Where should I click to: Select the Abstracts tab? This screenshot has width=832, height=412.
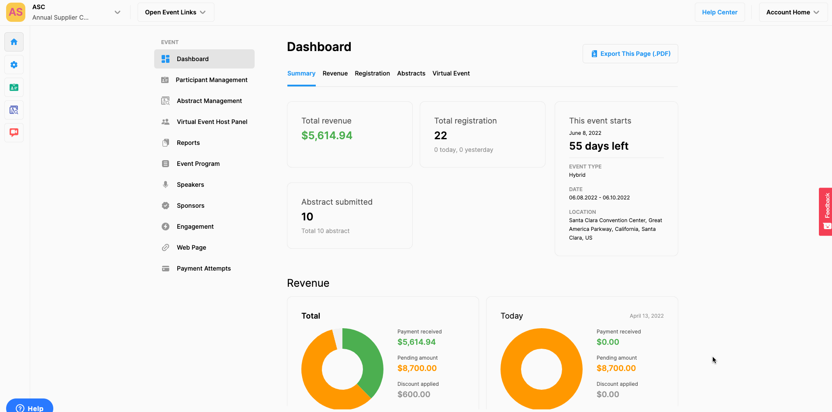[x=411, y=73]
